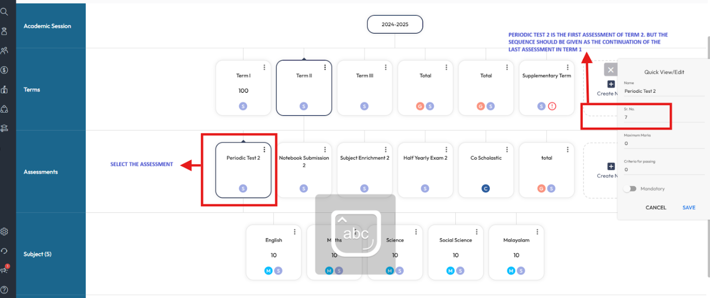Select the Co Scholastic assessment card

486,170
